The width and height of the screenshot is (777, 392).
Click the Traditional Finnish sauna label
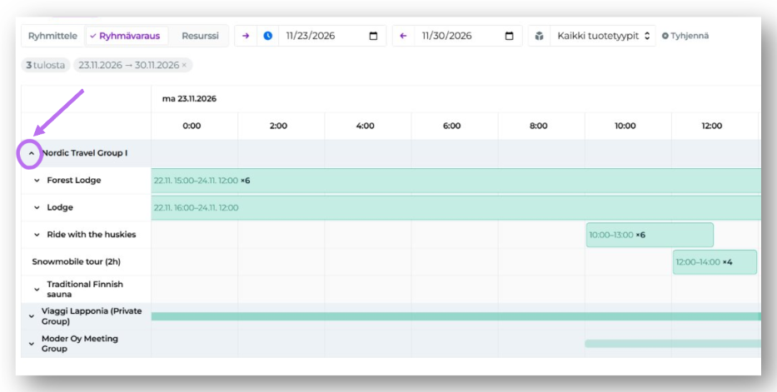(x=85, y=289)
